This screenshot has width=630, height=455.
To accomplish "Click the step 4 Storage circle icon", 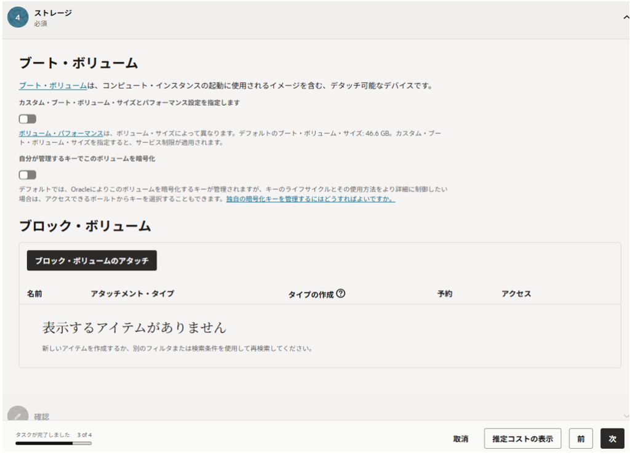I will click(18, 18).
